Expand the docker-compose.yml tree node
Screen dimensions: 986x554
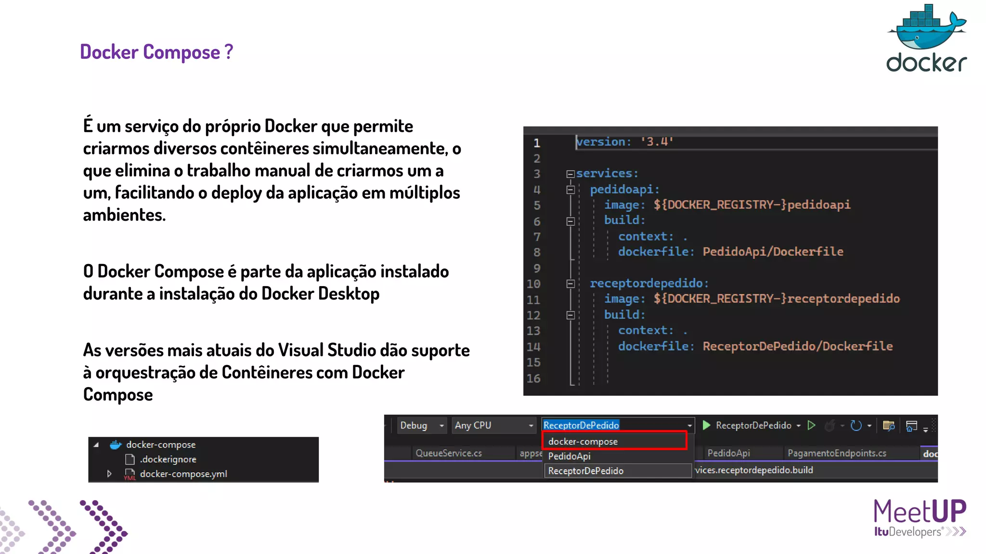[109, 474]
